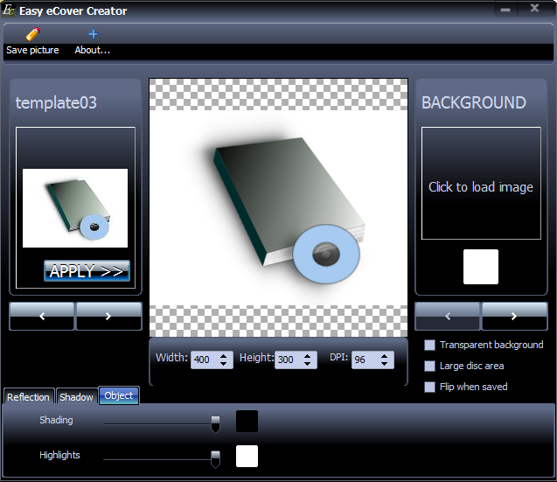The image size is (557, 482).
Task: Click the main book cover preview
Action: click(x=278, y=207)
